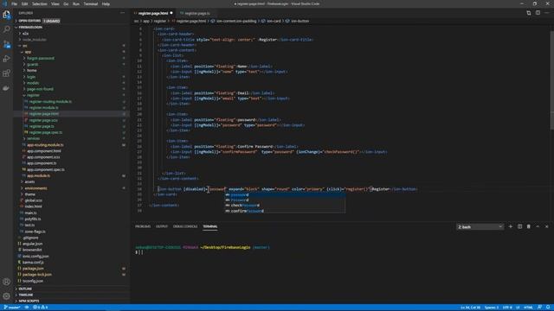Open angular.json in explorer
The image size is (554, 311).
[x=33, y=244]
